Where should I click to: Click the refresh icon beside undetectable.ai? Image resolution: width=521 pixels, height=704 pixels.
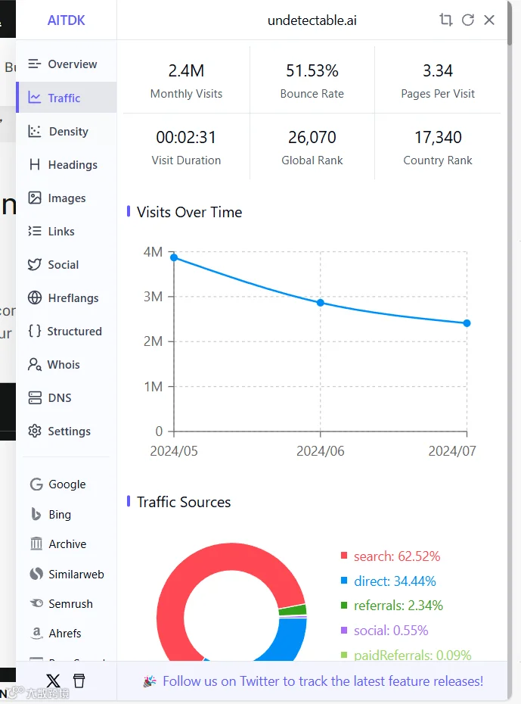coord(467,20)
